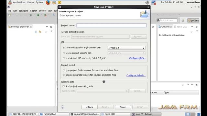Switch to the [Java-IDE] taskbar window
Viewport: 207px width, 116px height.
click(115, 114)
